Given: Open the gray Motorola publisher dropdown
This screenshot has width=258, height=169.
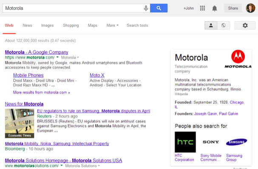Looking at the screenshot, I should [x=70, y=57].
